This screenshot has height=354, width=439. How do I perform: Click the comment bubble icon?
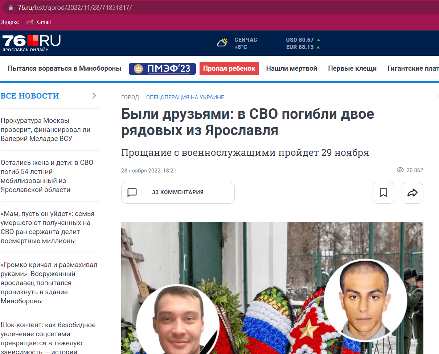coord(132,192)
